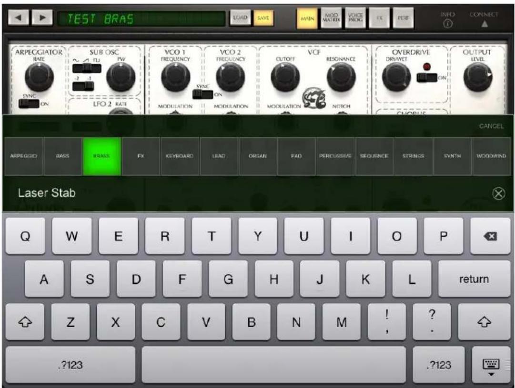Select the Organ category
Image resolution: width=515 pixels, height=388 pixels.
pyautogui.click(x=258, y=156)
